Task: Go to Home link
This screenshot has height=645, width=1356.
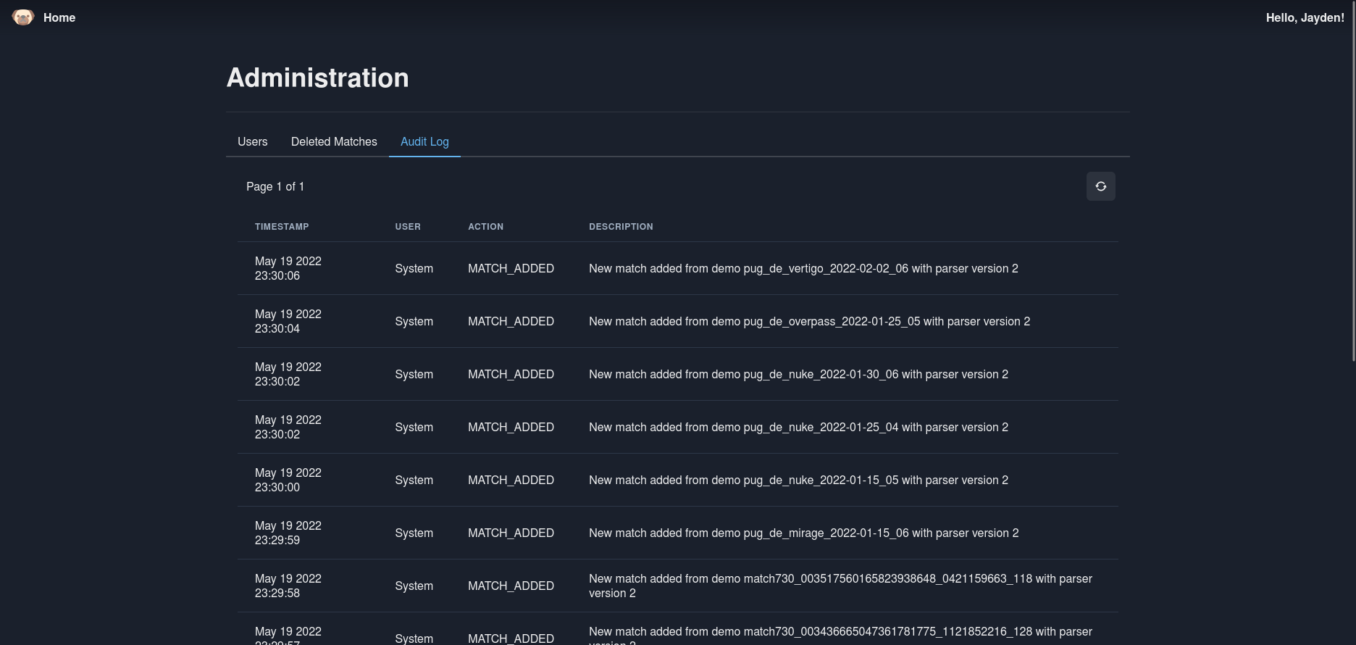Action: [59, 17]
